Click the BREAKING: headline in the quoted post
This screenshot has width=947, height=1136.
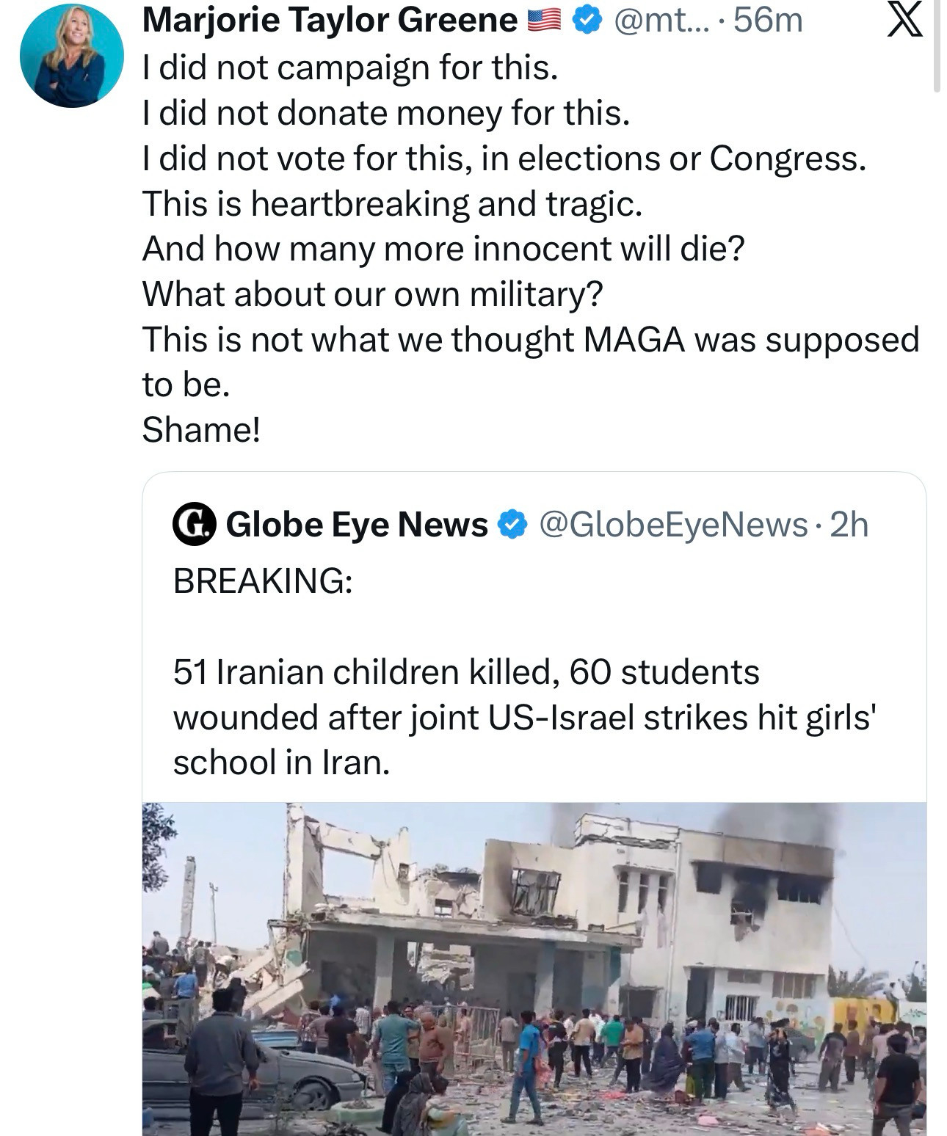tap(262, 581)
